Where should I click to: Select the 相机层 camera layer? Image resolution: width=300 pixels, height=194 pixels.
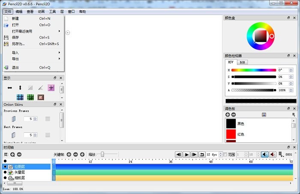[x=20, y=178]
